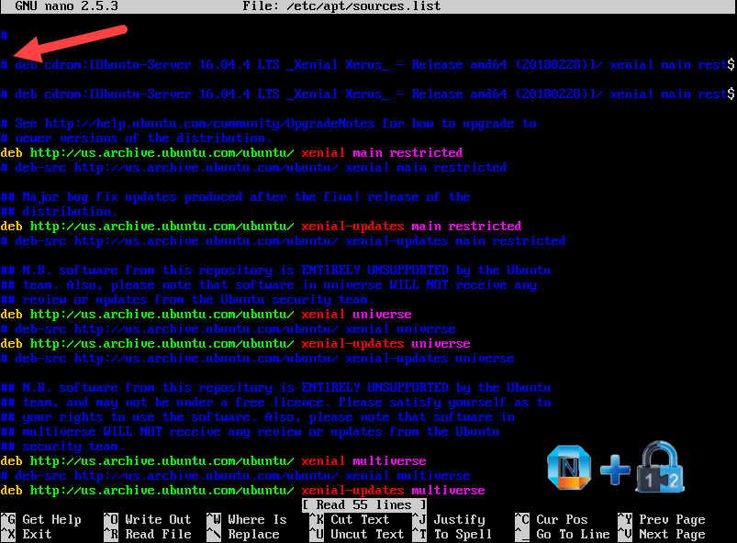Click the 'Major bug fix updates produced' comment line
The height and width of the screenshot is (543, 737).
click(236, 197)
